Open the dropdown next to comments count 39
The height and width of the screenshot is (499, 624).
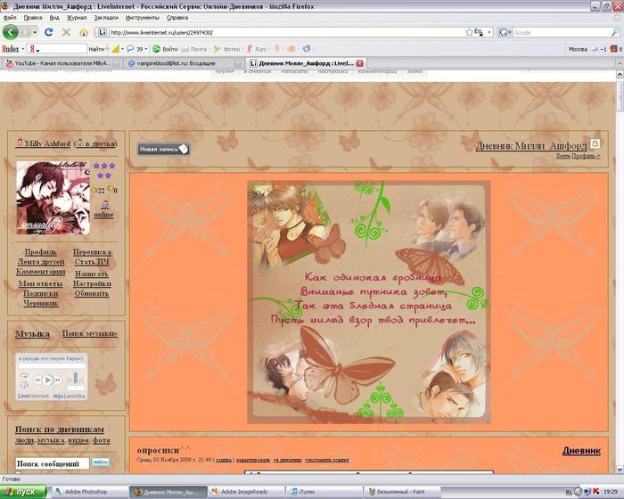click(x=146, y=49)
